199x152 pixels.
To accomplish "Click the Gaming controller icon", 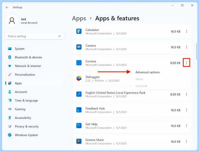I will click(10, 109).
